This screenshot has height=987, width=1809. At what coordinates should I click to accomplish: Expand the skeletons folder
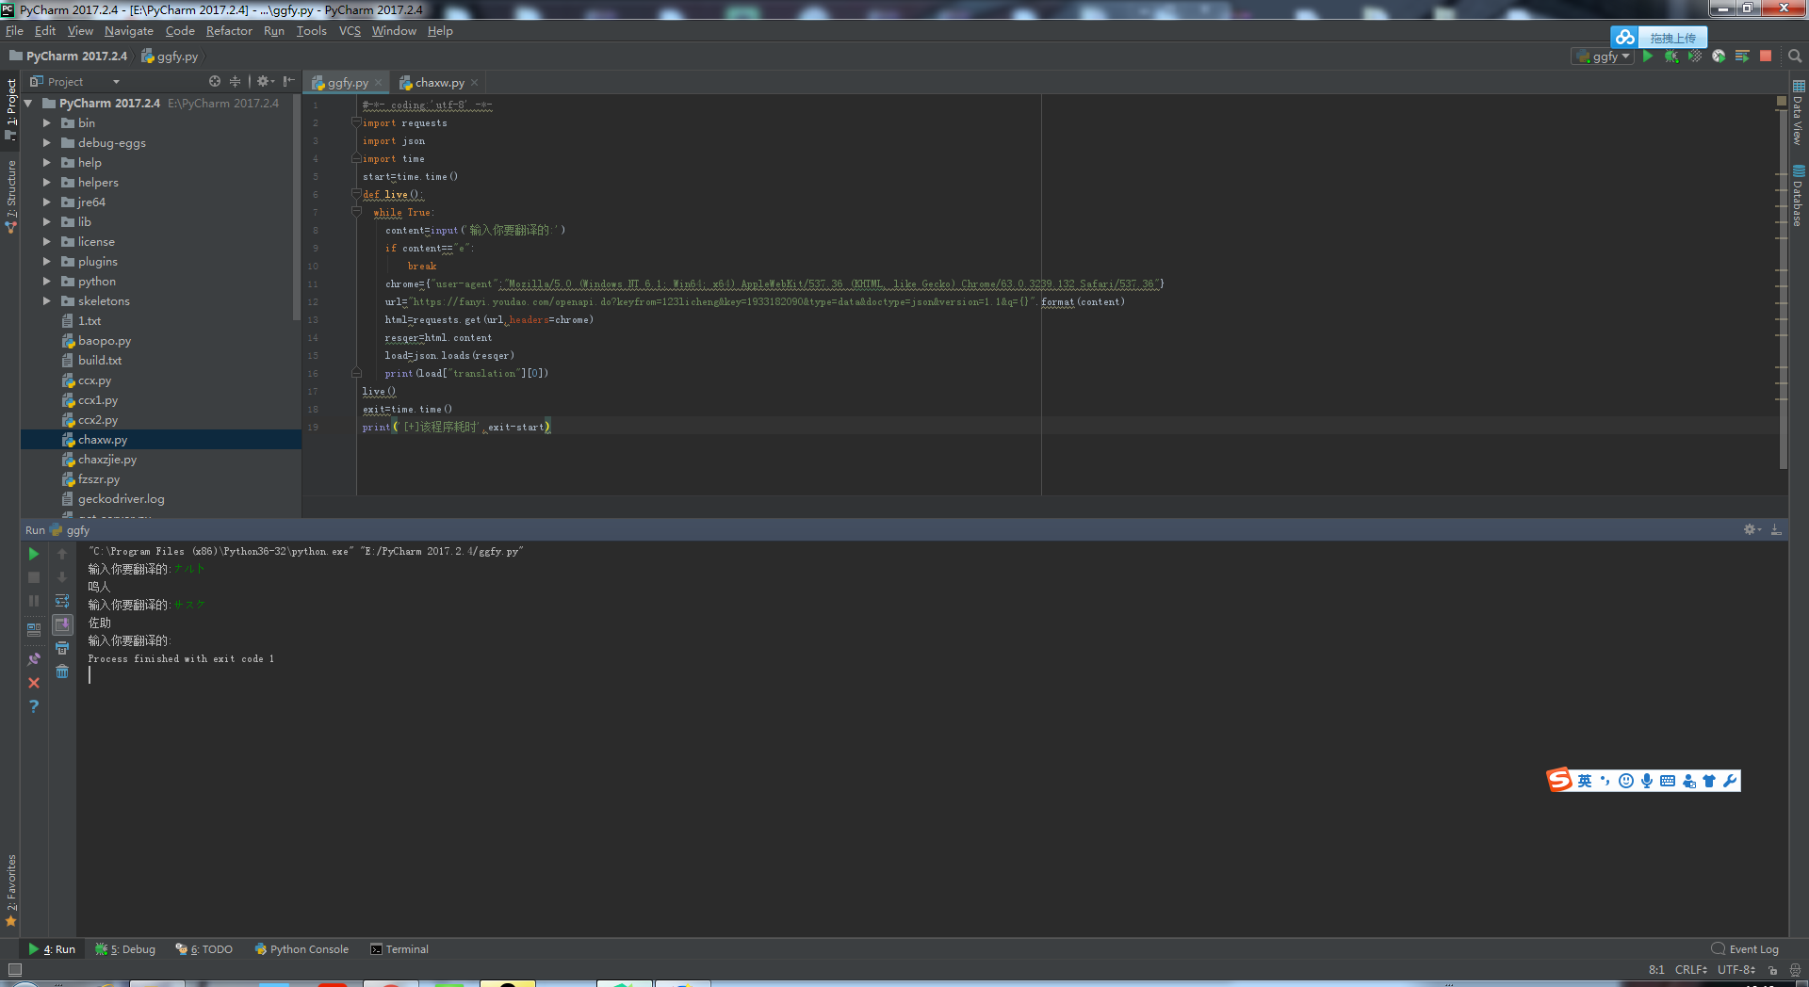coord(46,301)
